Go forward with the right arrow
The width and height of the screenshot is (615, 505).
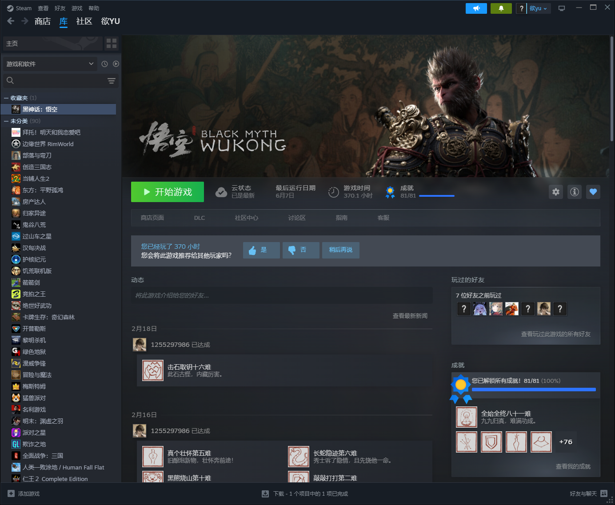(25, 21)
